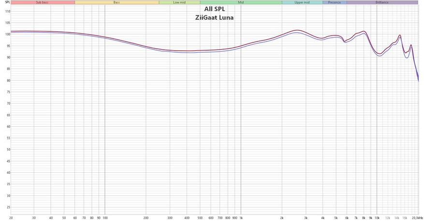Click the curve peak near 8k

364,31
